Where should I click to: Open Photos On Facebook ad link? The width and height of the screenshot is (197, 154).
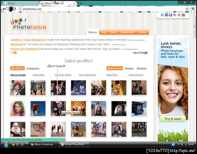tap(24, 49)
